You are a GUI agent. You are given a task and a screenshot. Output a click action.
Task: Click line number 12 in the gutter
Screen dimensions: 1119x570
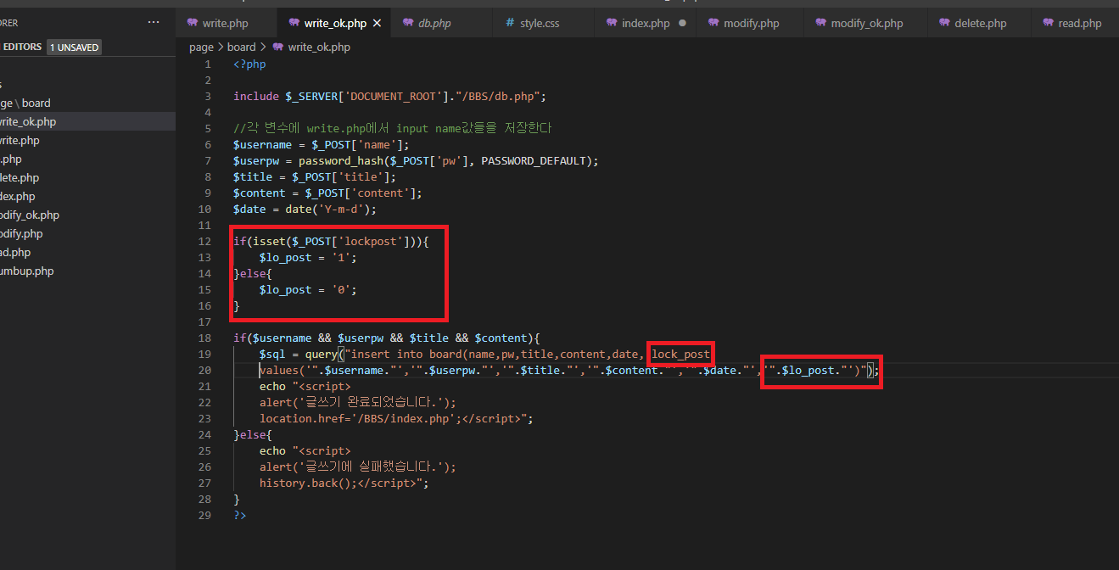point(204,241)
